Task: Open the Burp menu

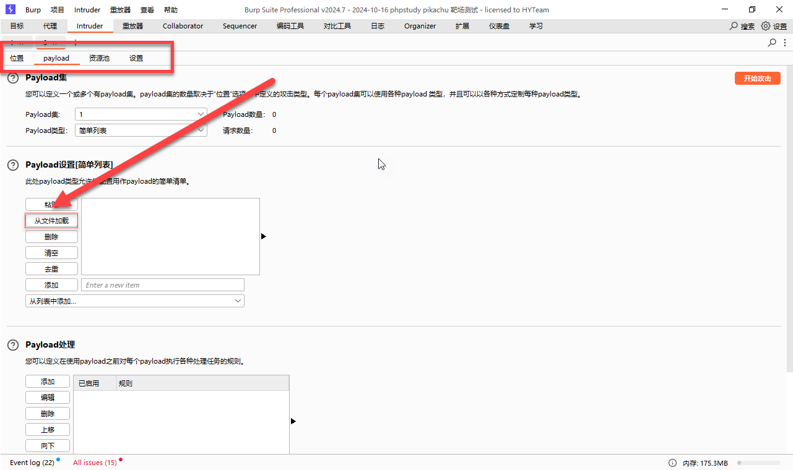Action: click(33, 10)
